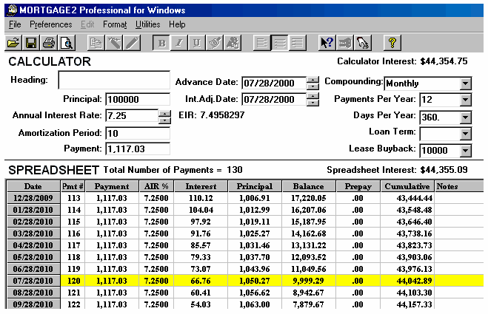The height and width of the screenshot is (314, 488).
Task: Toggle Bold formatting button
Action: 161,43
